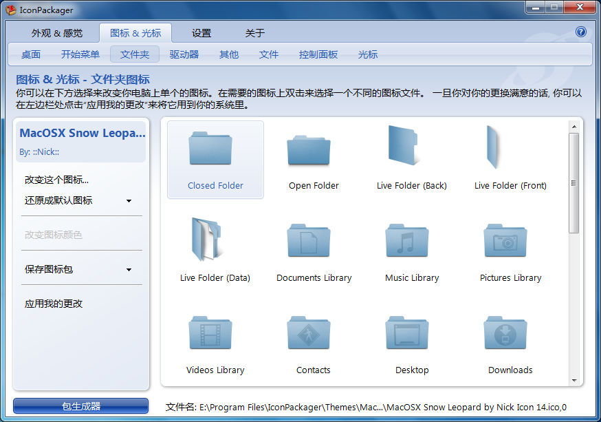Click the icon list scrollbar thumb
601x422 pixels.
coord(573,183)
